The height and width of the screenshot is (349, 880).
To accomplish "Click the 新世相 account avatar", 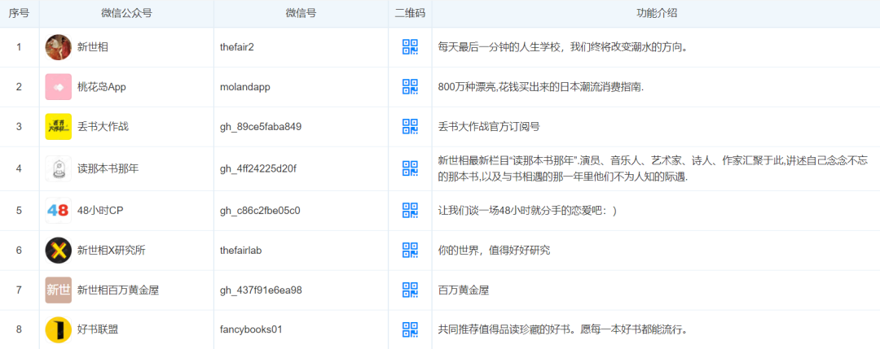I will tap(59, 47).
